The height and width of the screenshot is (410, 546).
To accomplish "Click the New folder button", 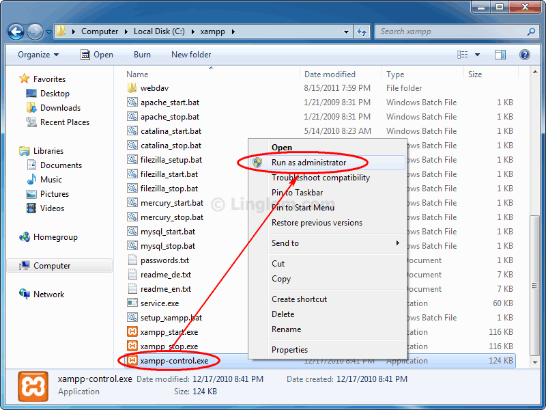I will pyautogui.click(x=191, y=55).
